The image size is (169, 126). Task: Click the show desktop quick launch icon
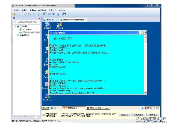click(x=55, y=108)
